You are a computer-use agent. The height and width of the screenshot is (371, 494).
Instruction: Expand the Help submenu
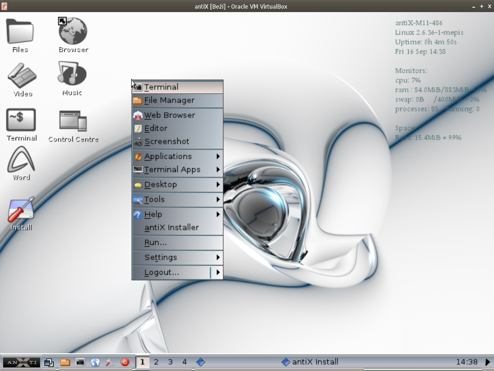(178, 214)
